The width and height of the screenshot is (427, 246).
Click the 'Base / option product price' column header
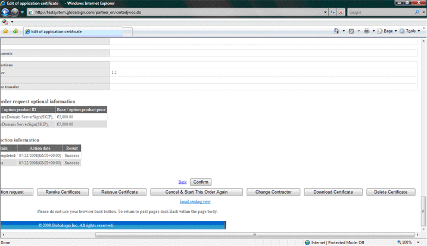tap(81, 109)
